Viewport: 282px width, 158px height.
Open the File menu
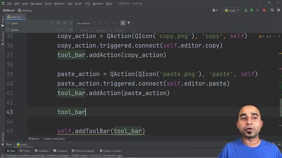(9, 4)
